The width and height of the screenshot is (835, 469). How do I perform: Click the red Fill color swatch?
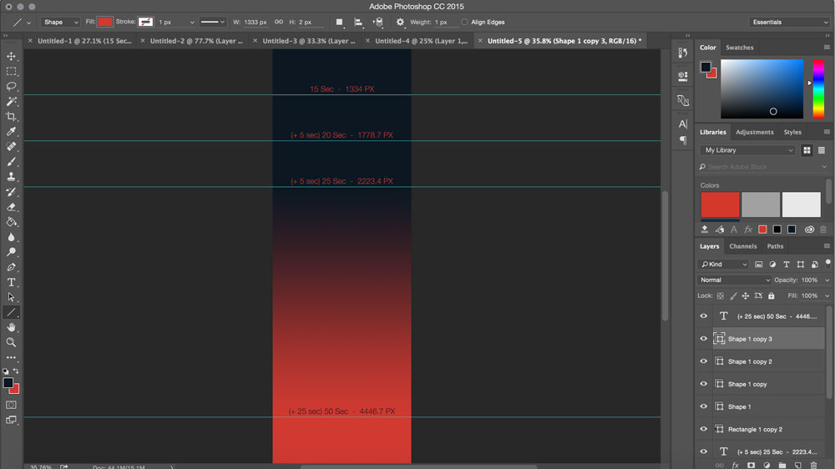[x=104, y=23]
